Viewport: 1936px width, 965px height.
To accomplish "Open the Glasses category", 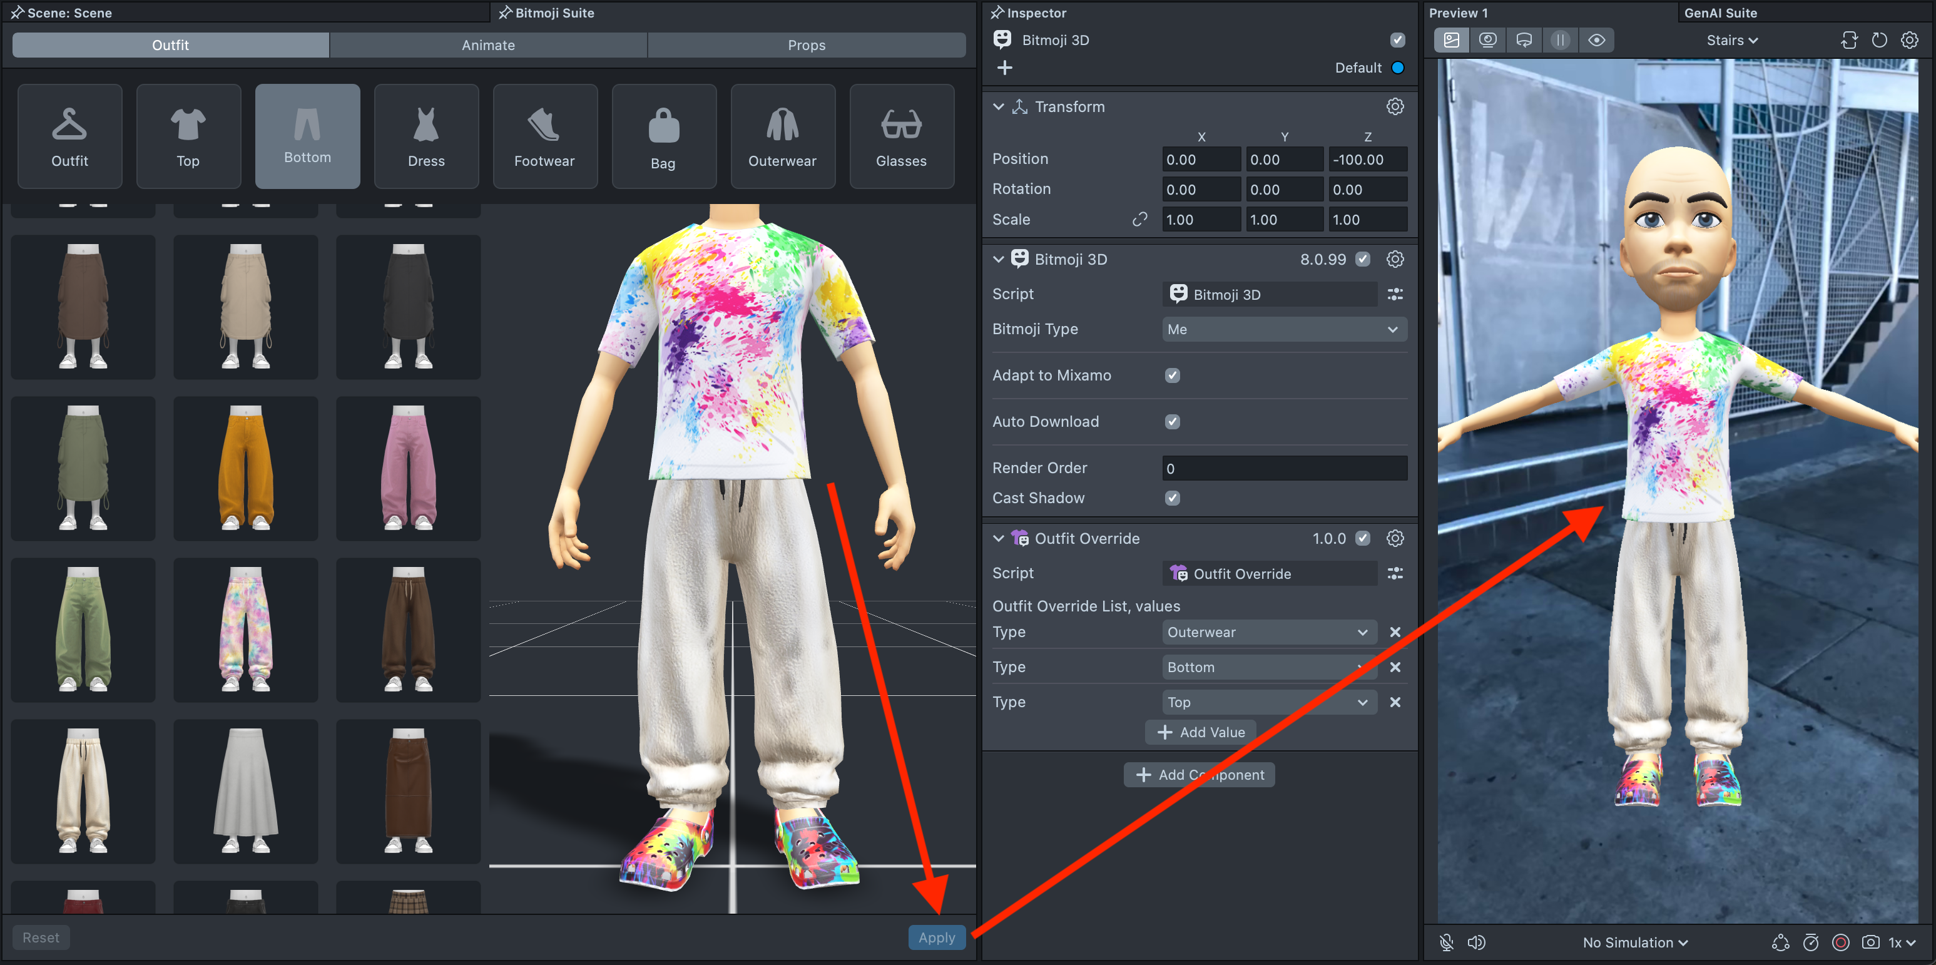I will tap(900, 136).
